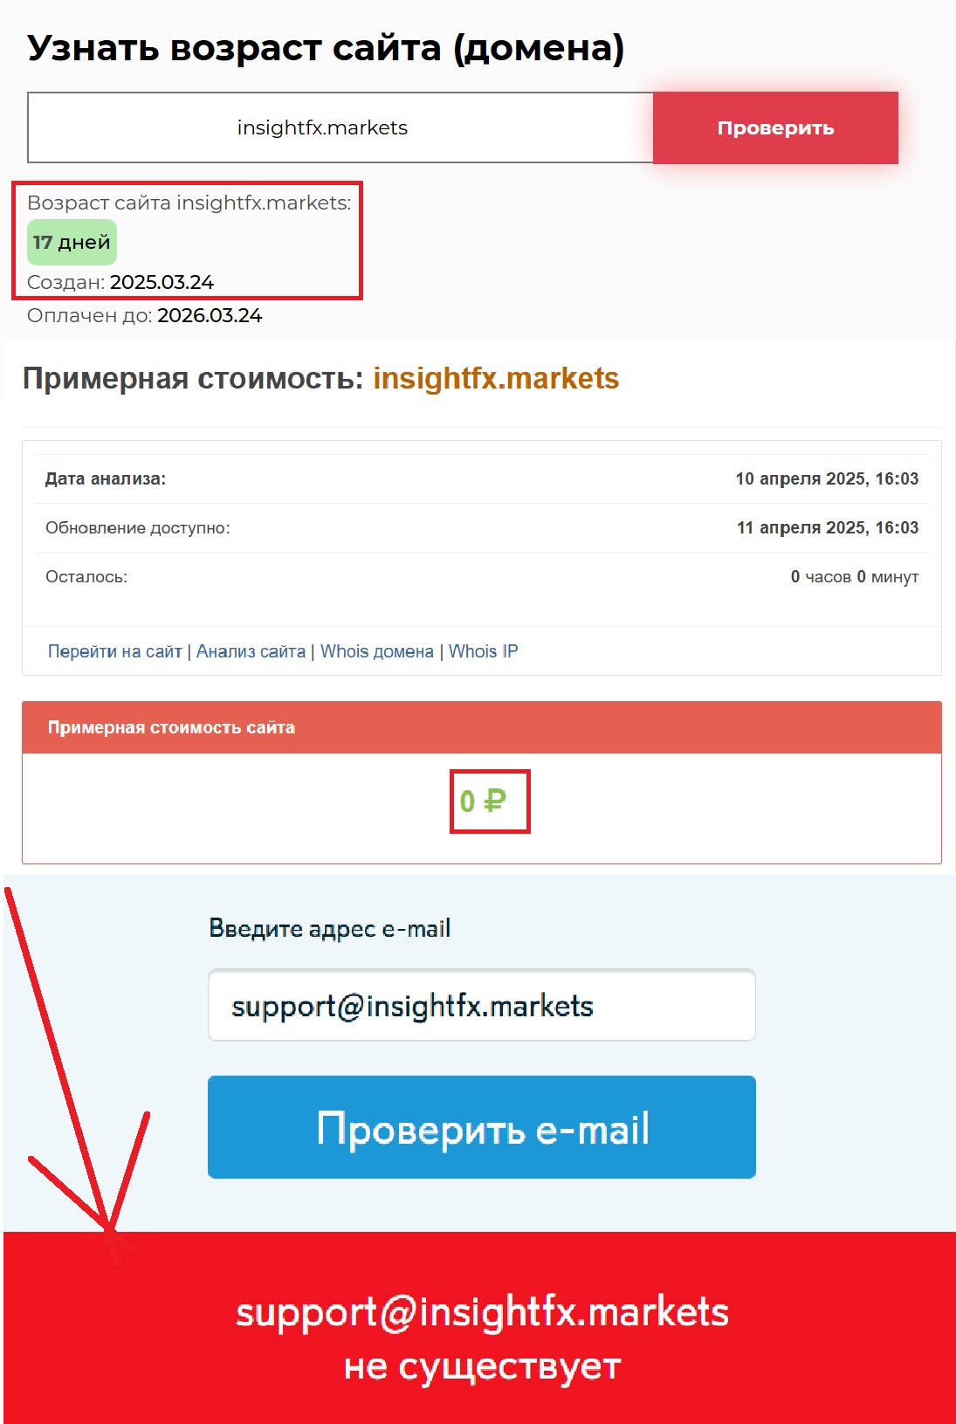
Task: Open the Whois домена link
Action: 376,651
